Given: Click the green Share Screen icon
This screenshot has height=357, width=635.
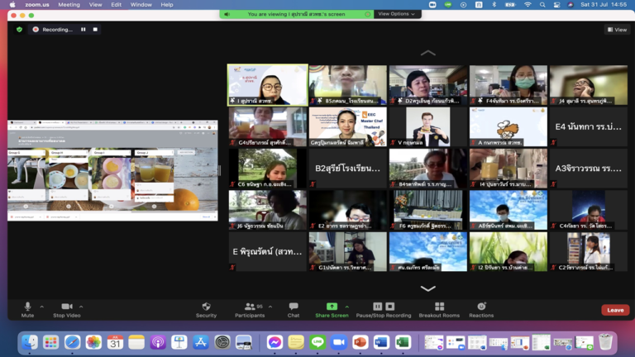Looking at the screenshot, I should click(332, 307).
